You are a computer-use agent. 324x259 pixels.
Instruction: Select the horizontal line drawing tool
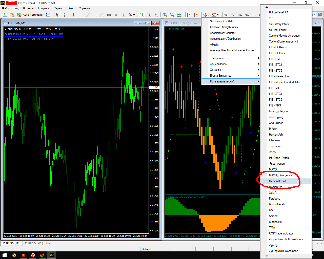click(x=80, y=15)
